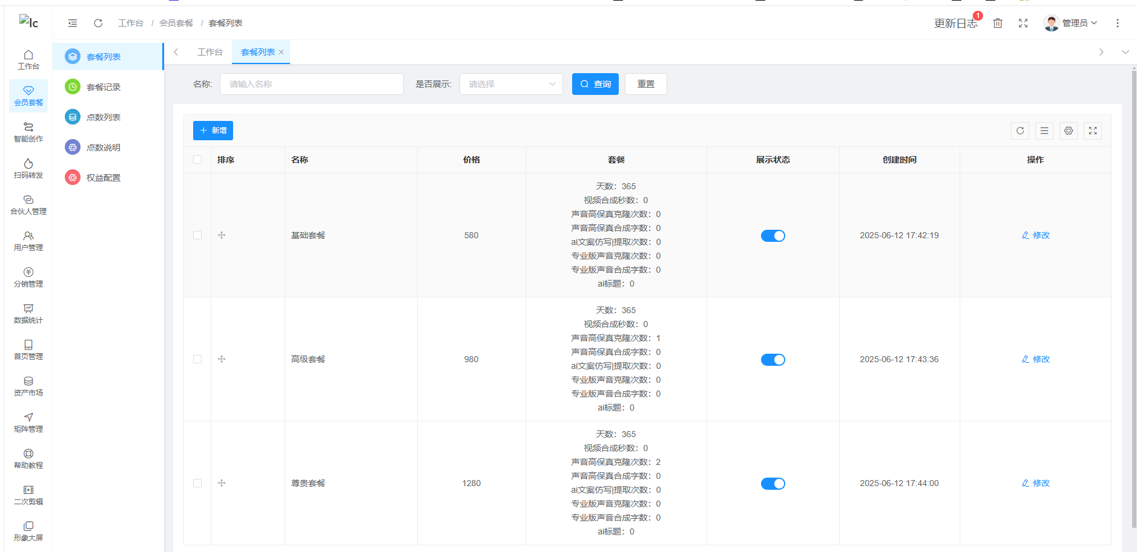Click inside the 名称 input field
1137x552 pixels.
pyautogui.click(x=311, y=84)
